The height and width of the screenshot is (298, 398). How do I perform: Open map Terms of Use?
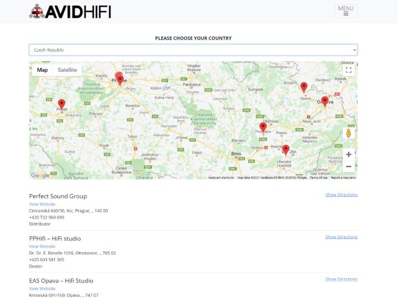click(318, 178)
